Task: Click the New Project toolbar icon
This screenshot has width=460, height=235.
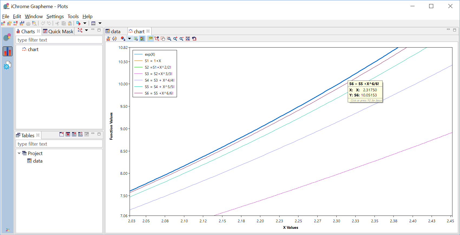Action: pyautogui.click(x=3, y=23)
